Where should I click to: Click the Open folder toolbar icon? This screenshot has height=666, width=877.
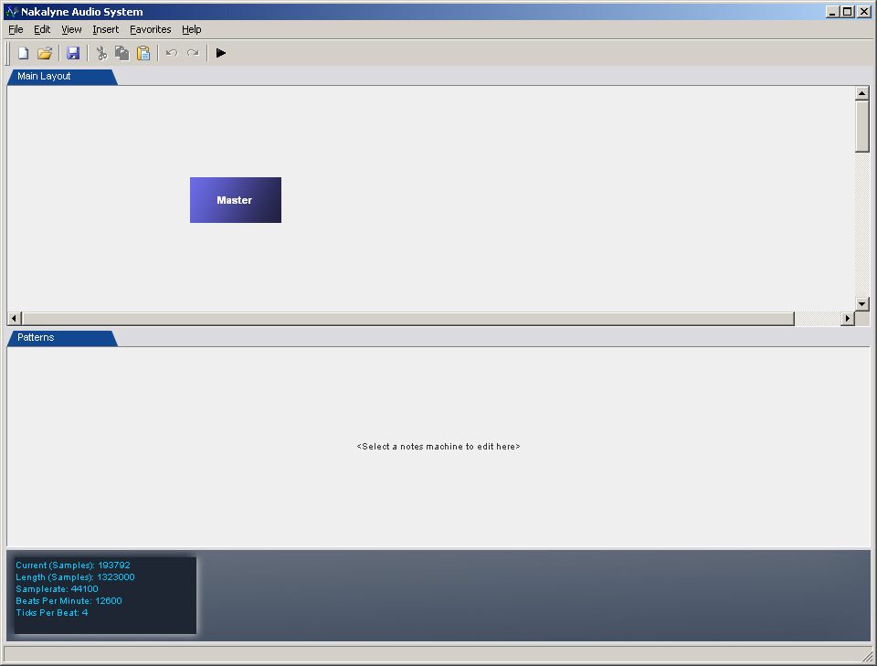(45, 53)
